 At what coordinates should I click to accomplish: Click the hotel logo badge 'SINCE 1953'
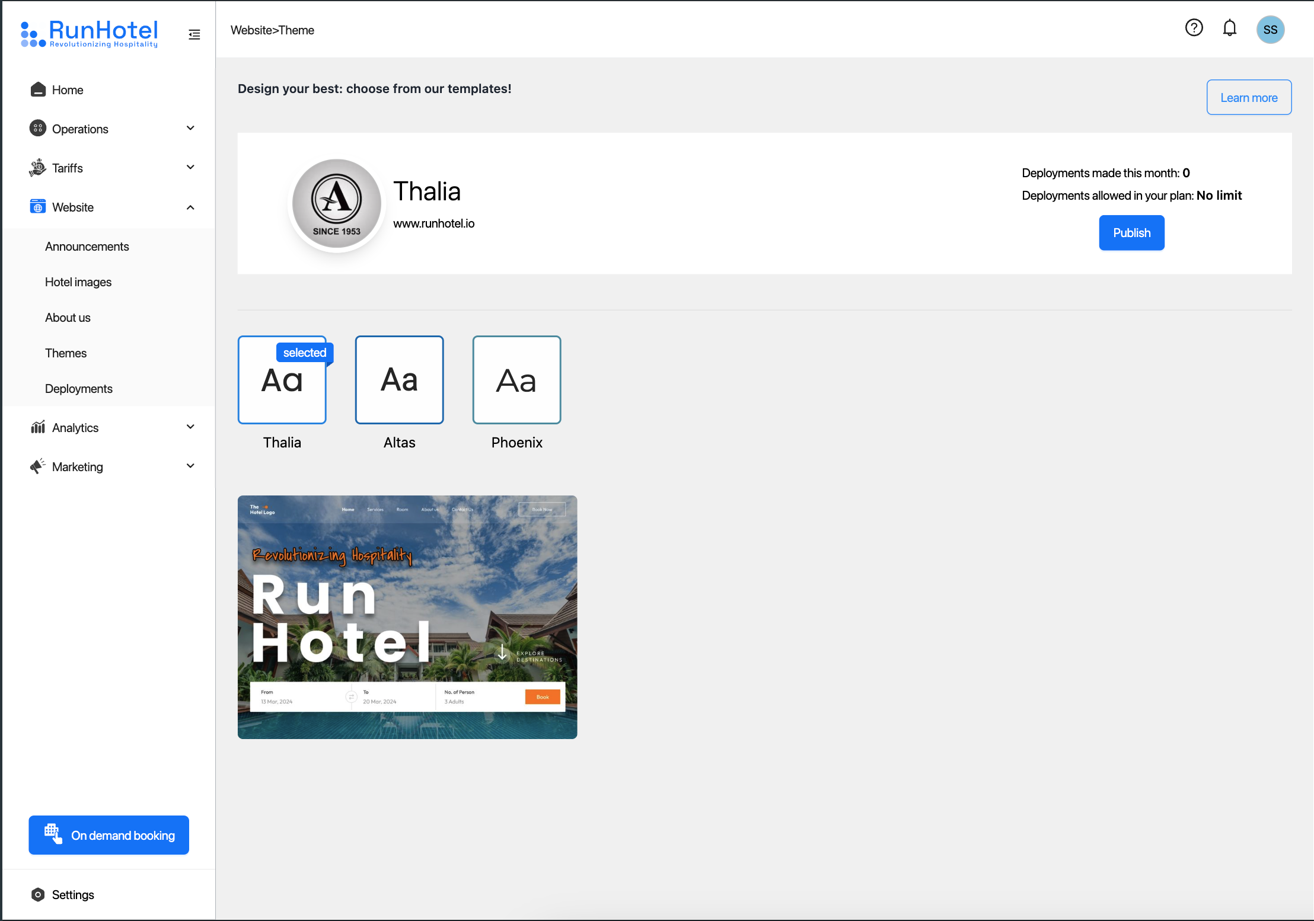tap(337, 204)
